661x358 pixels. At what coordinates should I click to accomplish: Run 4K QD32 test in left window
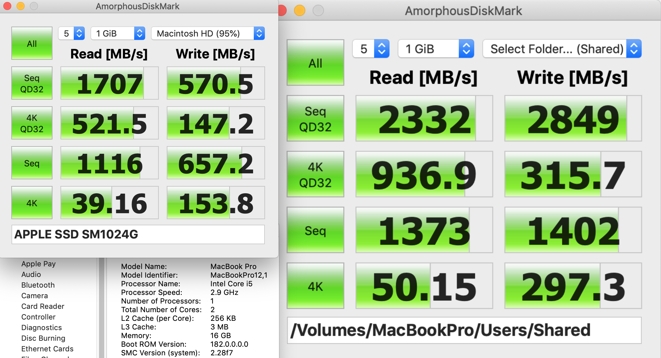[x=32, y=123]
